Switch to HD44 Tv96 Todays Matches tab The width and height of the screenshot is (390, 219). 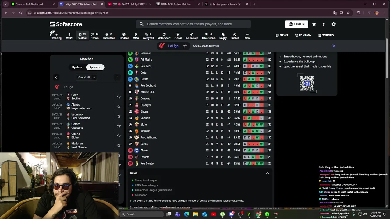coord(178,4)
